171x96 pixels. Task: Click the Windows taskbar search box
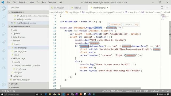pyautogui.click(x=20, y=94)
